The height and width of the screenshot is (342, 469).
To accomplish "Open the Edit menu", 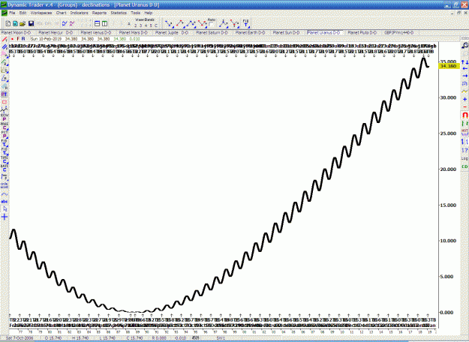I will click(x=23, y=13).
